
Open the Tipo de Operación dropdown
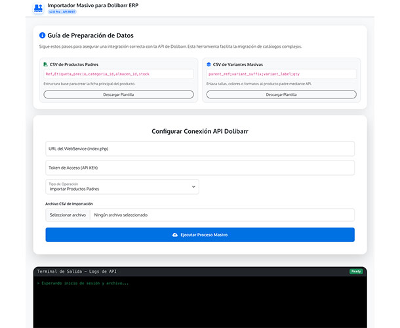pyautogui.click(x=121, y=187)
